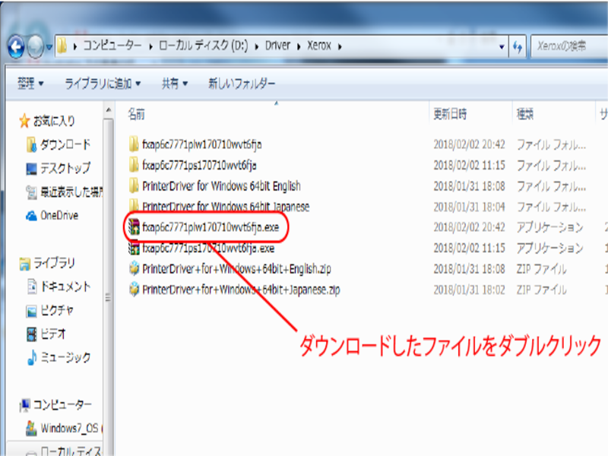Click the 新しいフォルダー button
This screenshot has height=456, width=608.
click(x=242, y=84)
